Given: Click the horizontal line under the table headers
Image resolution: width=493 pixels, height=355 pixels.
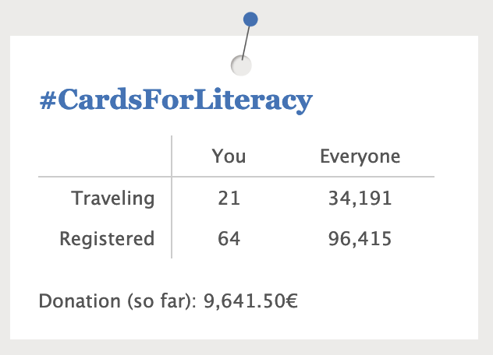Looking at the screenshot, I should click(236, 177).
